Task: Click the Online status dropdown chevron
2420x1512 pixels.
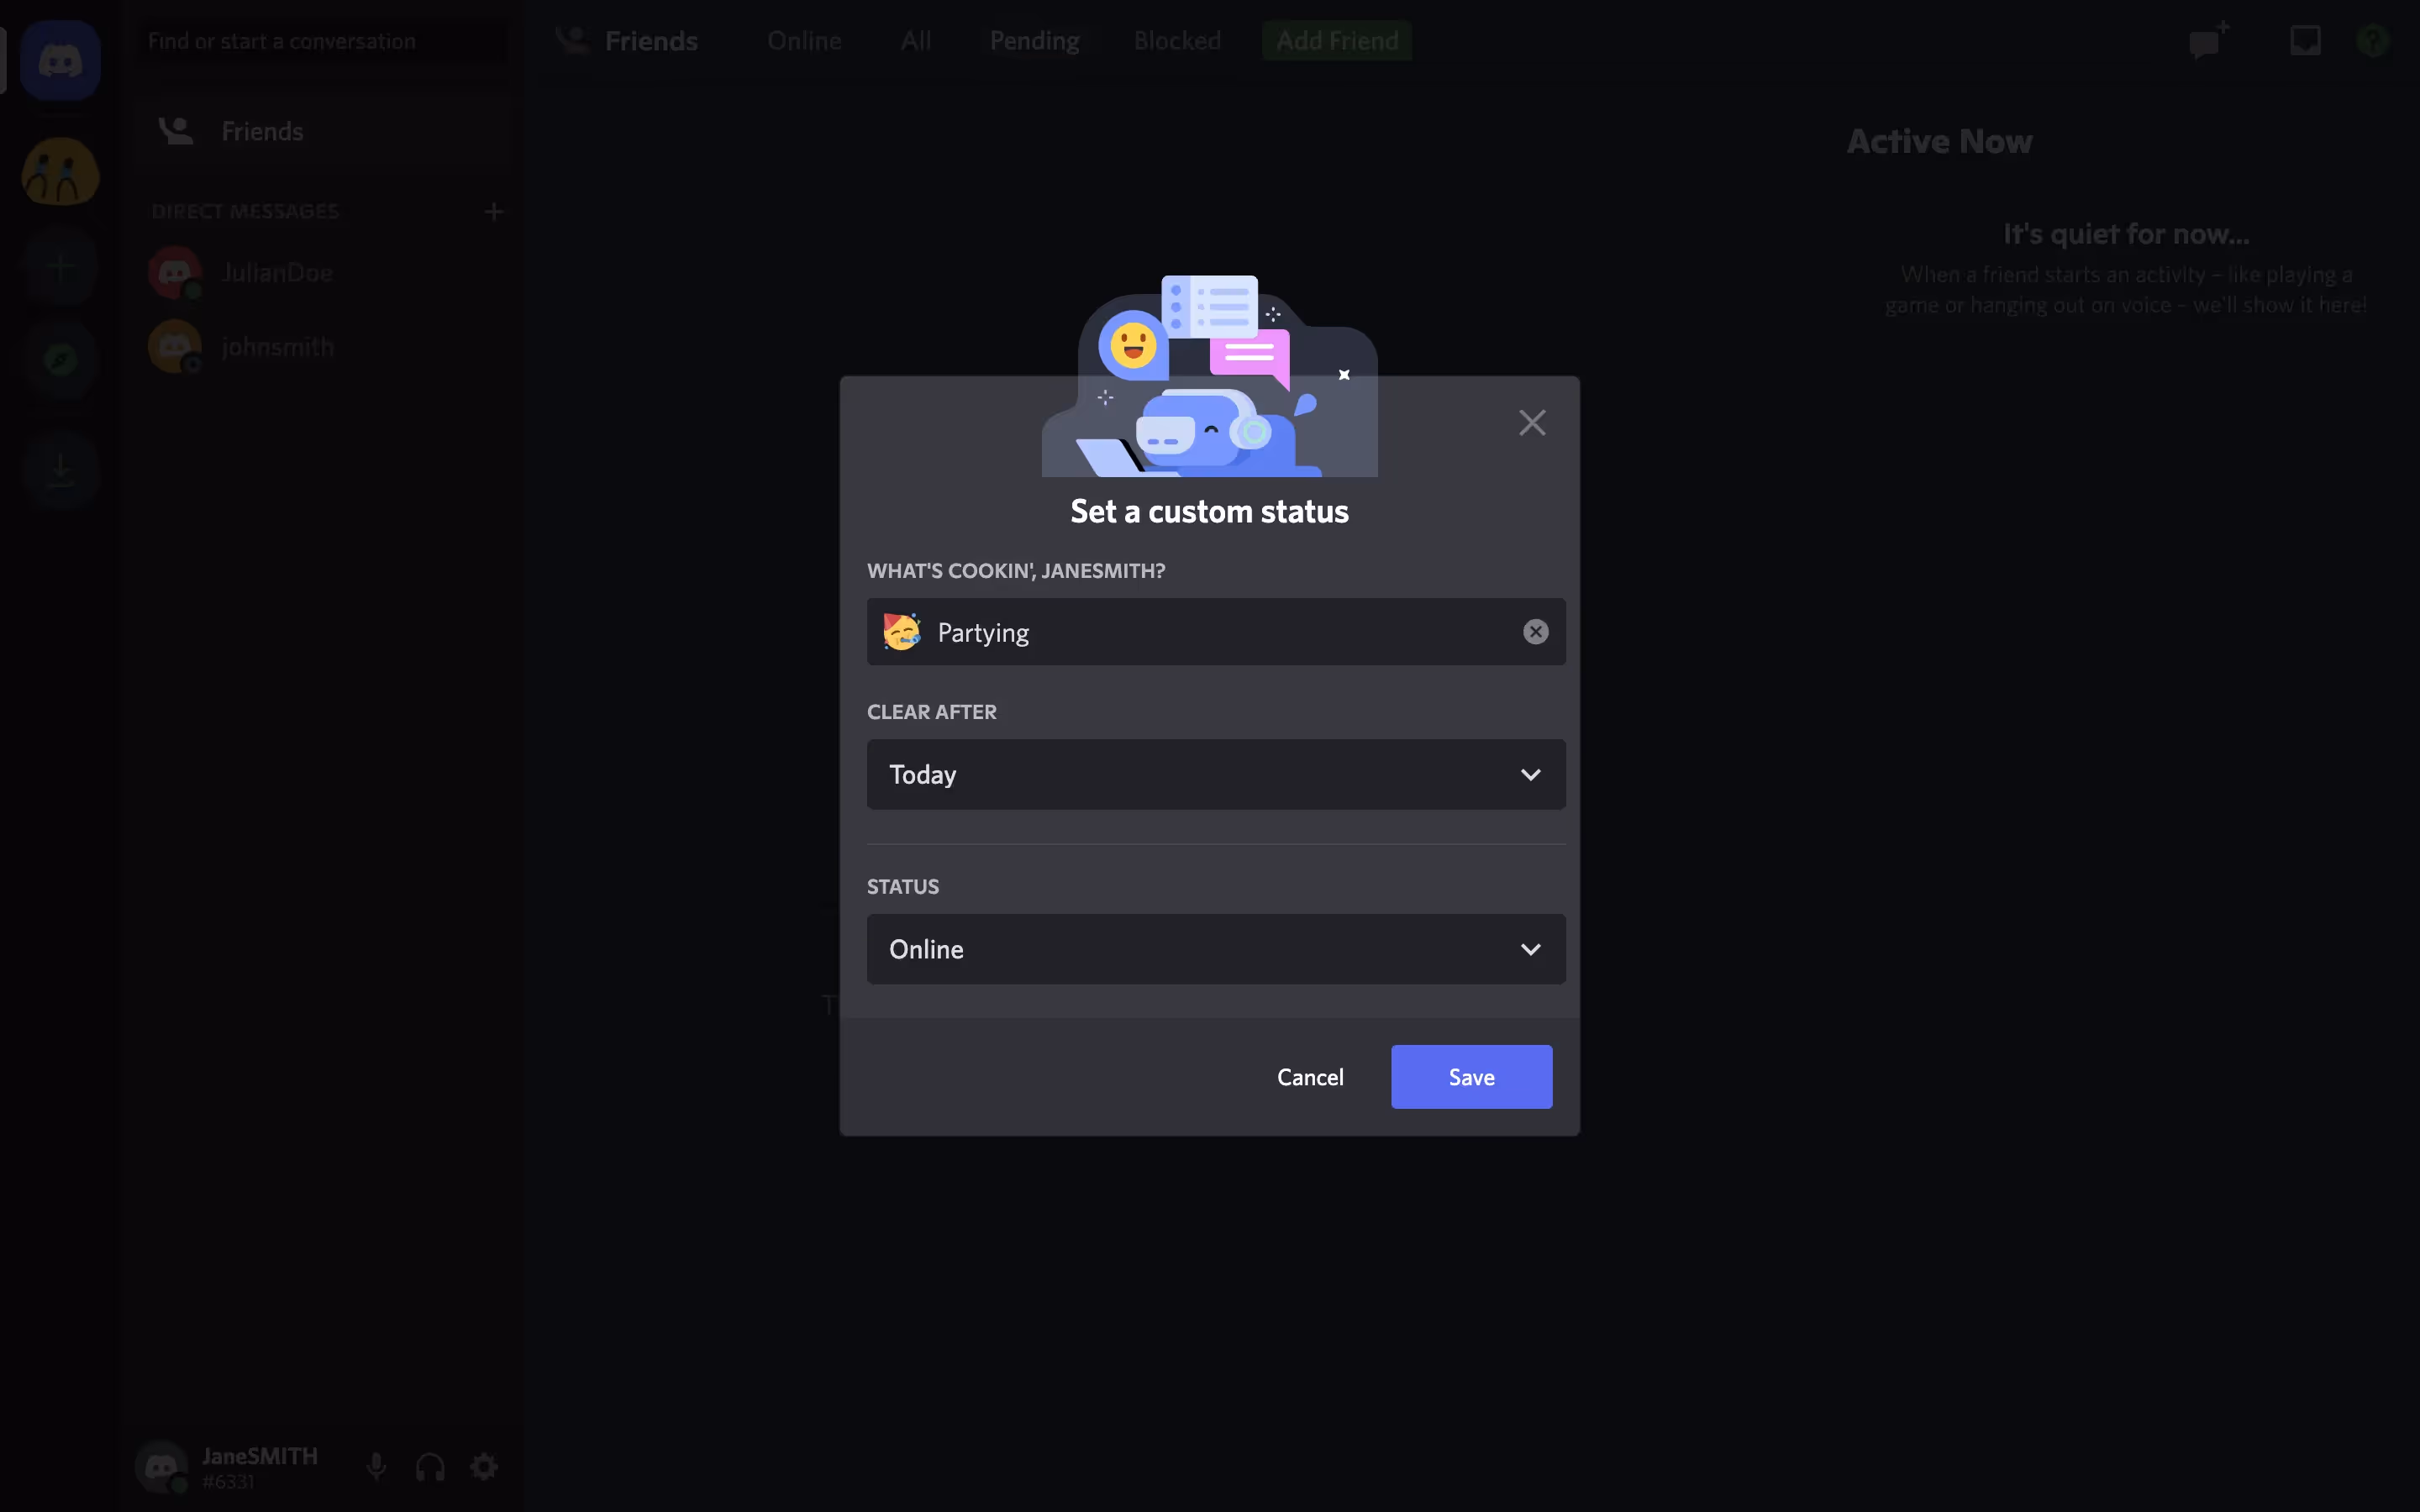Action: [1530, 949]
